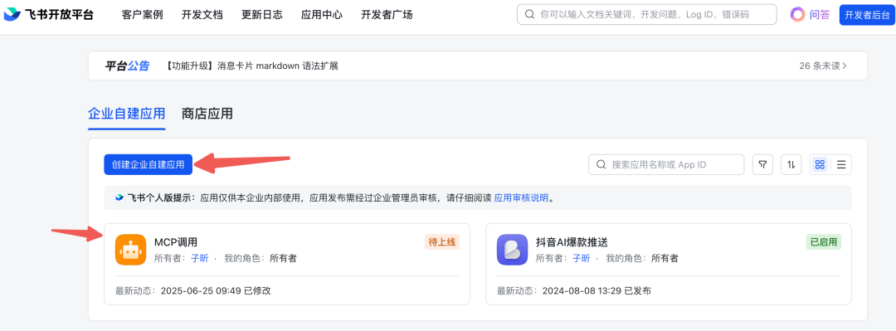Click 我的角色：所有者 on MCP调用 card
This screenshot has width=896, height=331.
pos(260,258)
